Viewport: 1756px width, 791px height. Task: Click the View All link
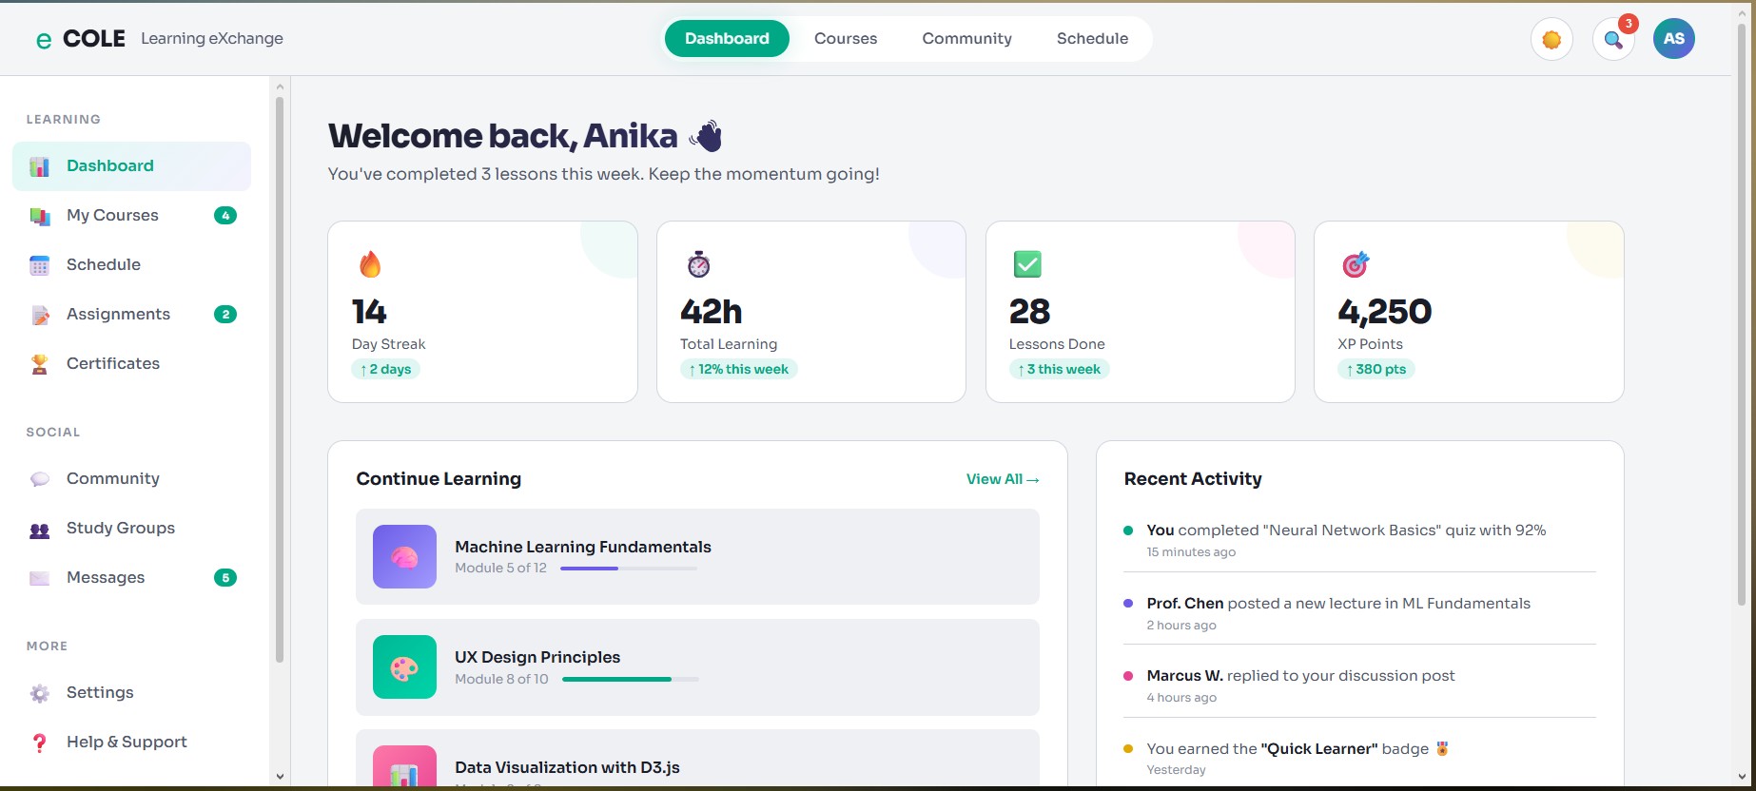click(x=1003, y=480)
